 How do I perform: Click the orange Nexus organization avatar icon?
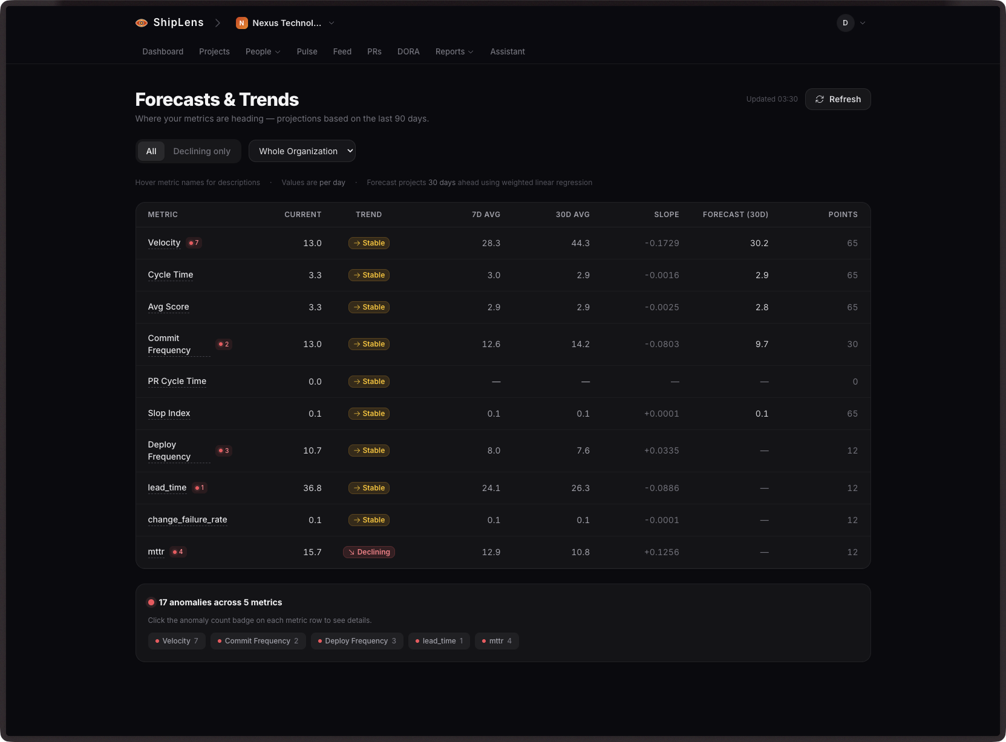coord(242,23)
